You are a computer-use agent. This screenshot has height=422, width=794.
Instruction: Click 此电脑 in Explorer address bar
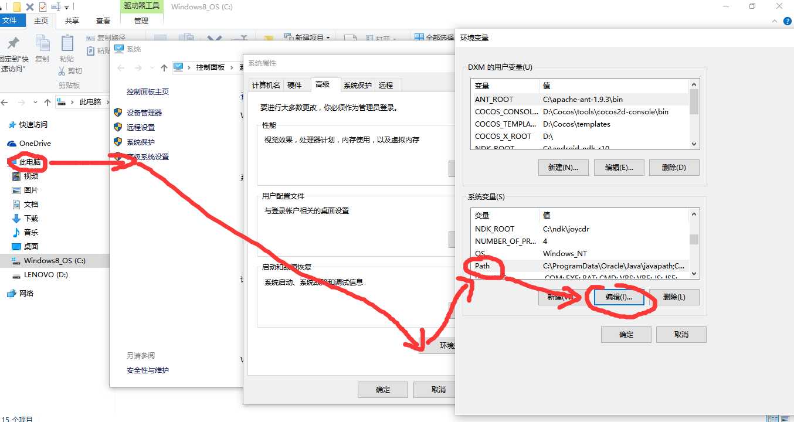click(x=90, y=102)
